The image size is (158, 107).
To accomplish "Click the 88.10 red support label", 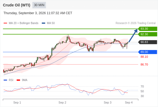I will tap(144, 57).
